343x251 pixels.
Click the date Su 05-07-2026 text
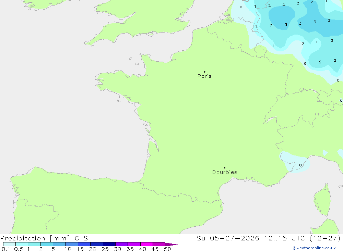(x=228, y=238)
